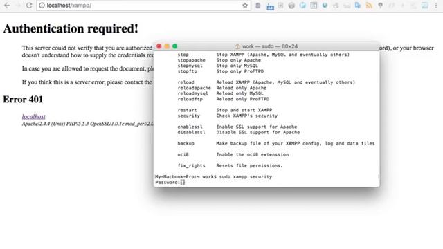Click the mail envelope extension icon
Viewport: 443px width, 249px height.
347,6
